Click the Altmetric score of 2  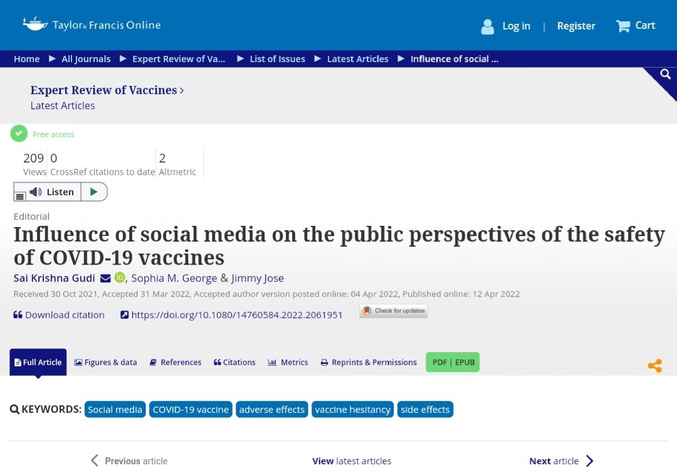[x=162, y=158]
